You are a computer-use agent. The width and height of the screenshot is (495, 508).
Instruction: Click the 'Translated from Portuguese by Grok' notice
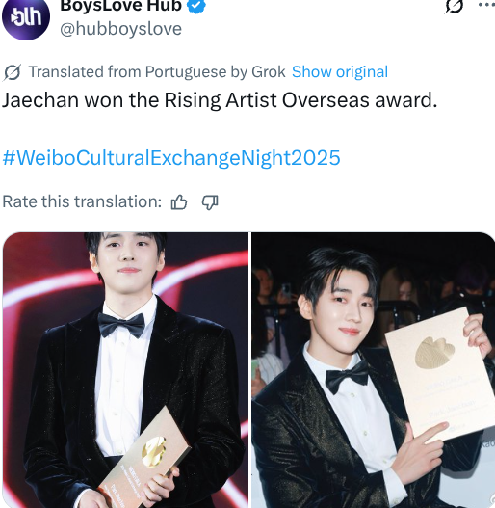tap(157, 71)
